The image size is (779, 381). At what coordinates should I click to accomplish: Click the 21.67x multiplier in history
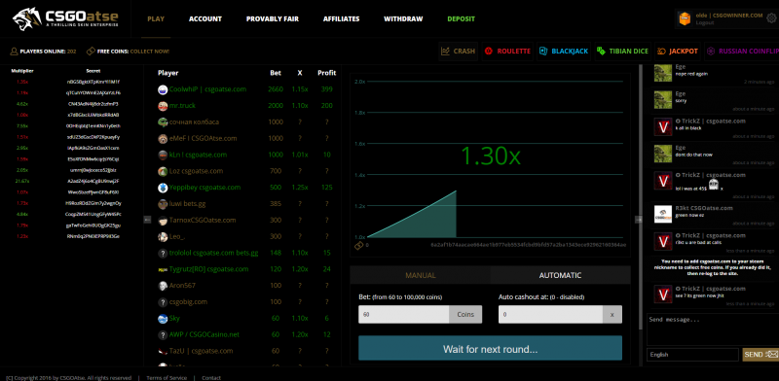[21, 181]
